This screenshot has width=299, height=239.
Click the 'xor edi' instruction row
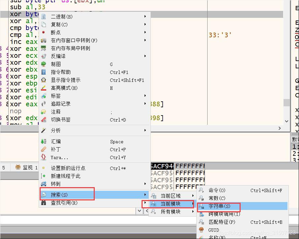[x=24, y=97]
